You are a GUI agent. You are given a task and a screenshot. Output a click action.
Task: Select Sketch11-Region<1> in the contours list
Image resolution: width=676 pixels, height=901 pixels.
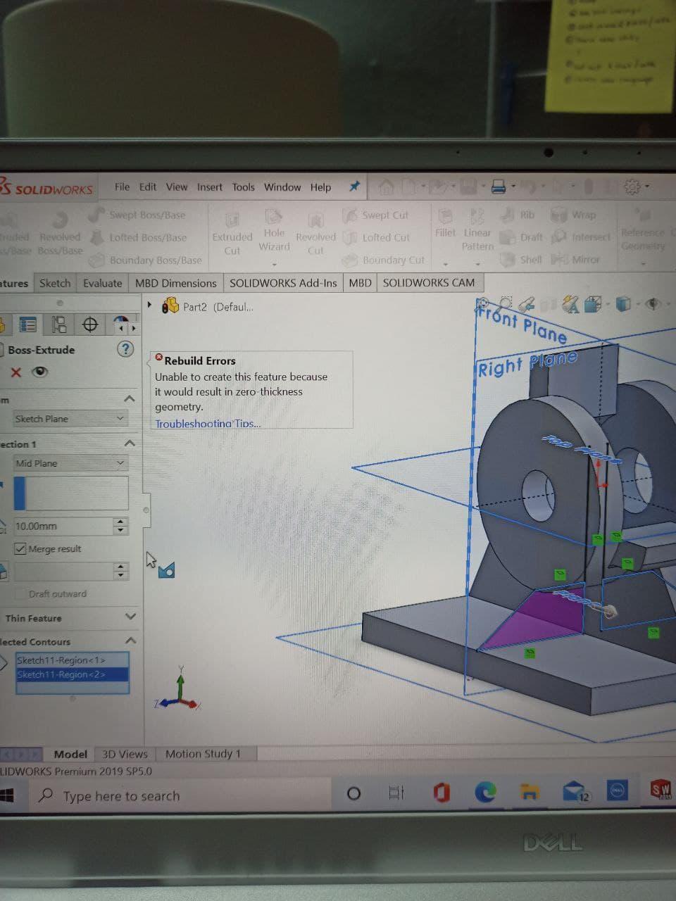[x=73, y=660]
